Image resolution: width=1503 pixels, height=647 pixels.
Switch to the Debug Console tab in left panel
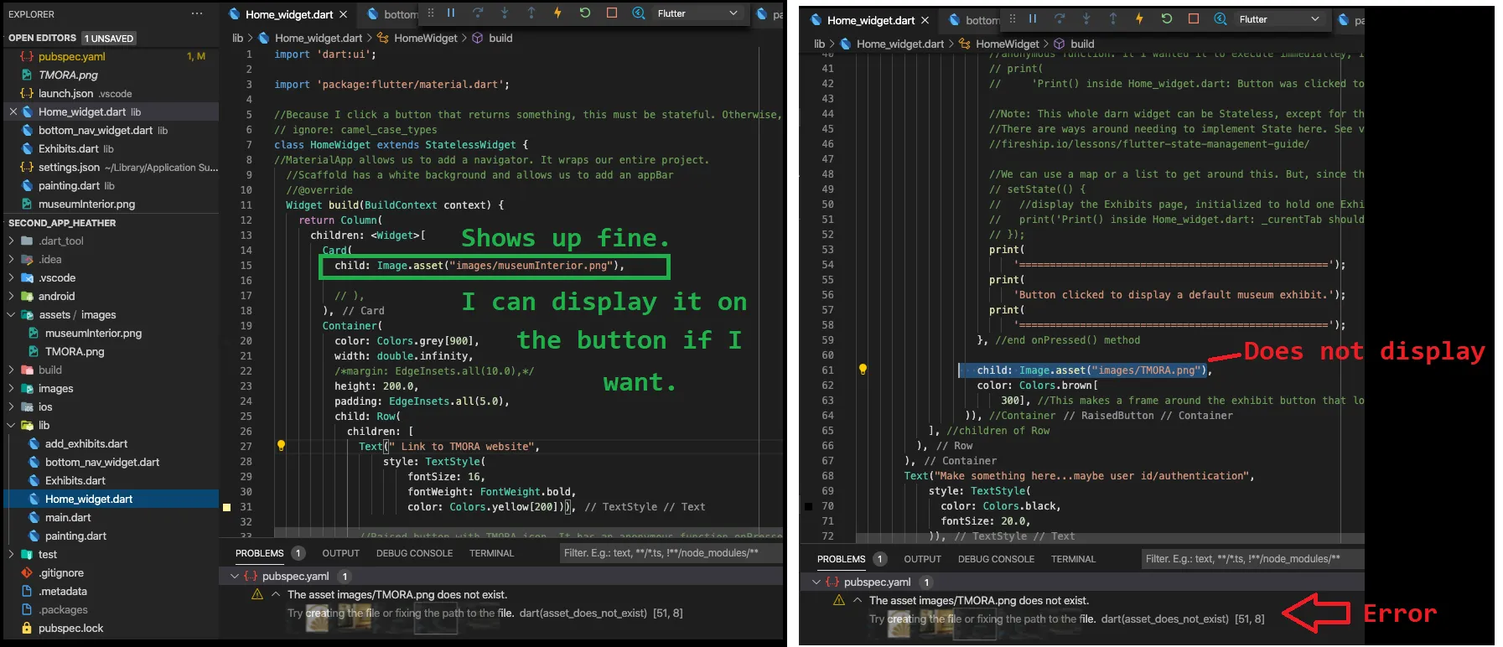click(414, 554)
